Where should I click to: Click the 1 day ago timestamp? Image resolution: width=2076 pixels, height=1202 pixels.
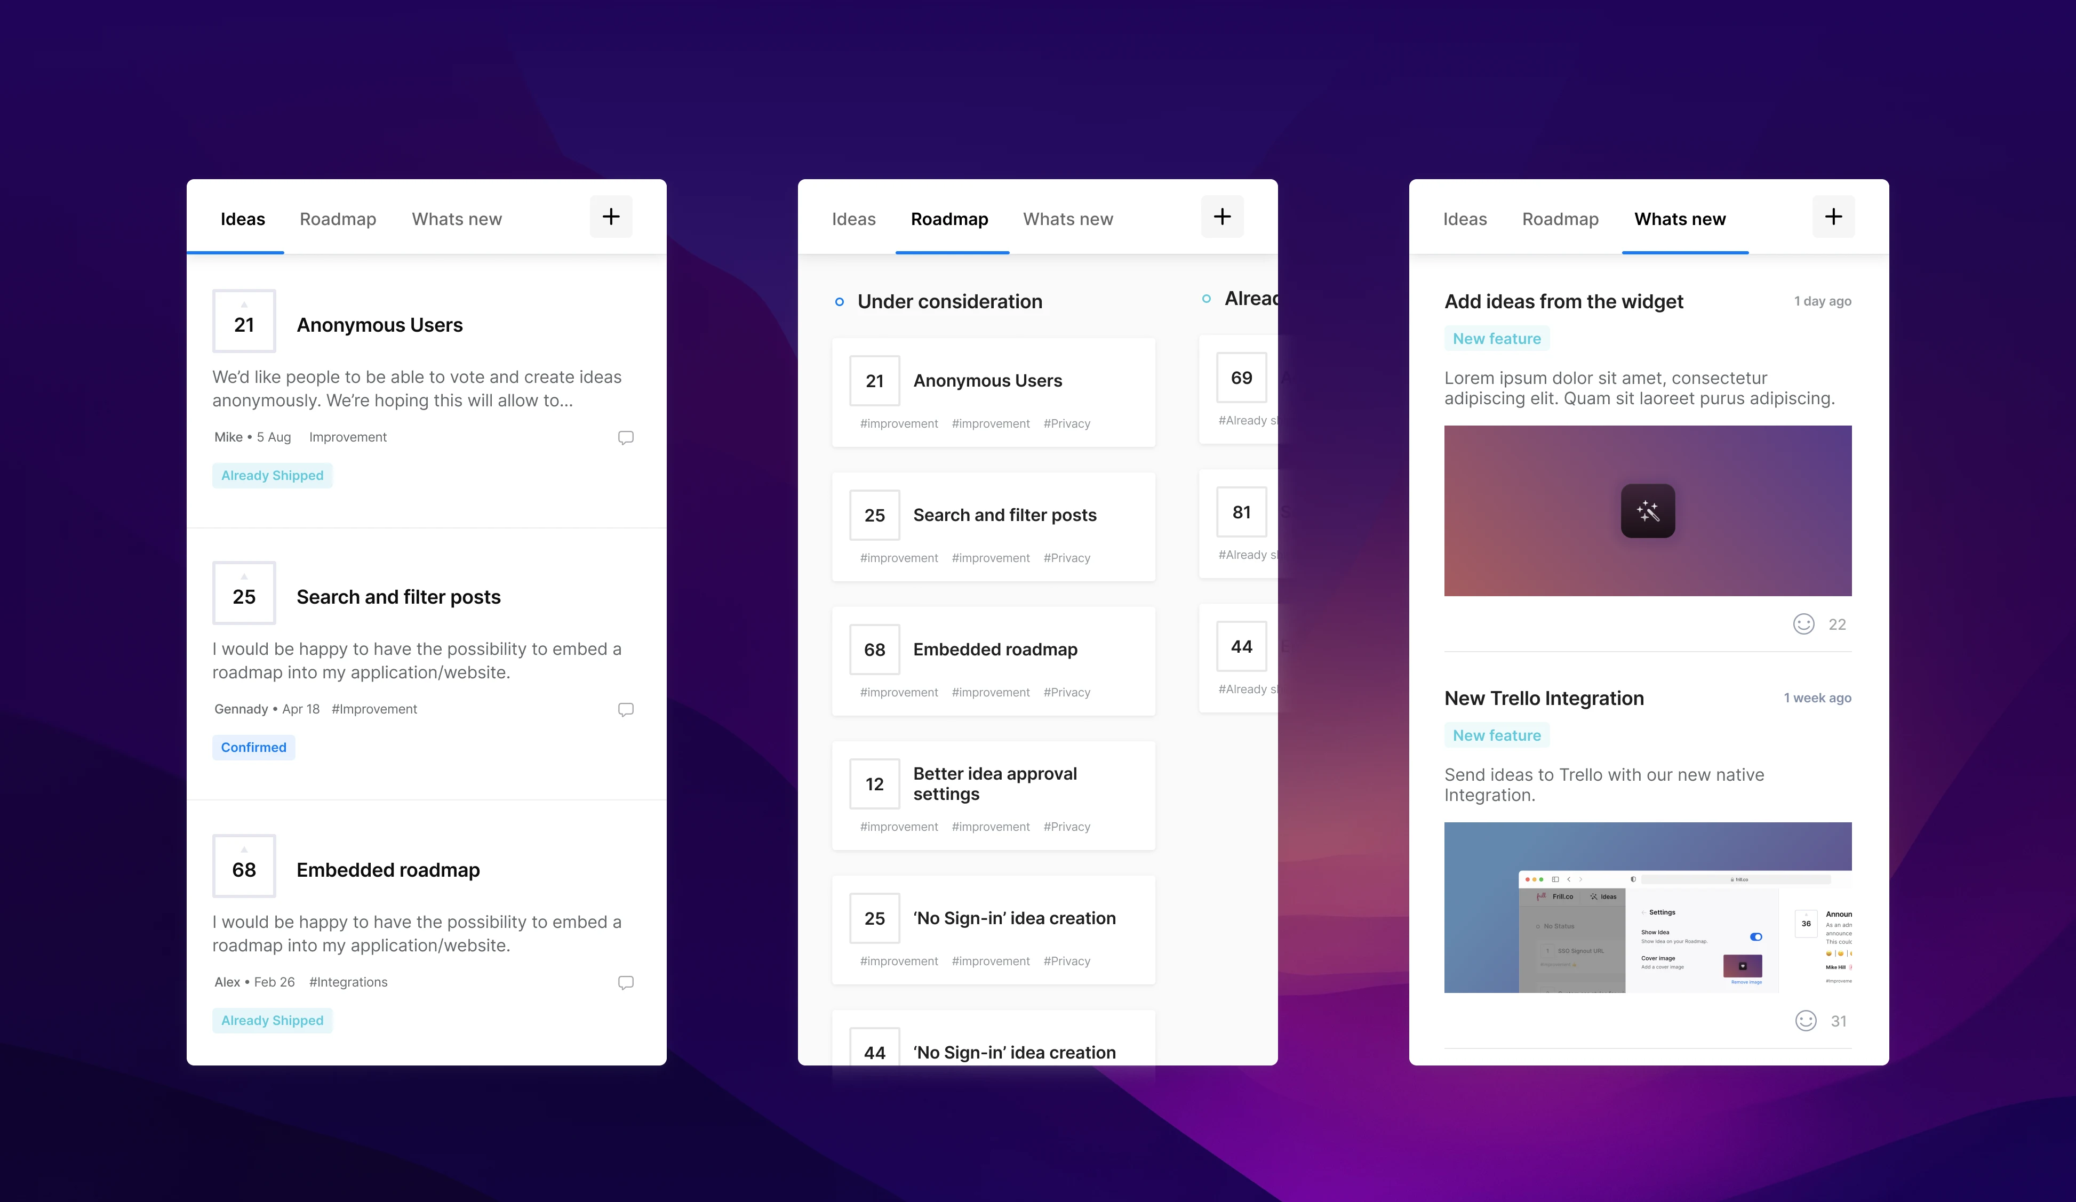1822,301
